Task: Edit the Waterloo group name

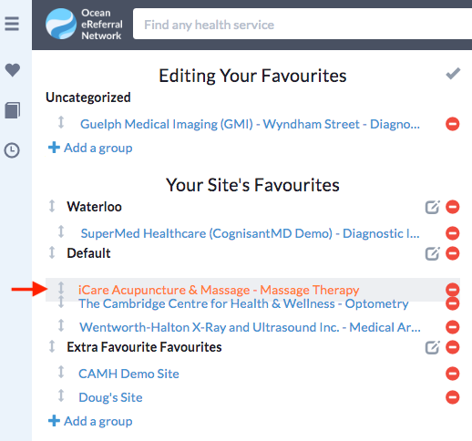Action: click(432, 207)
